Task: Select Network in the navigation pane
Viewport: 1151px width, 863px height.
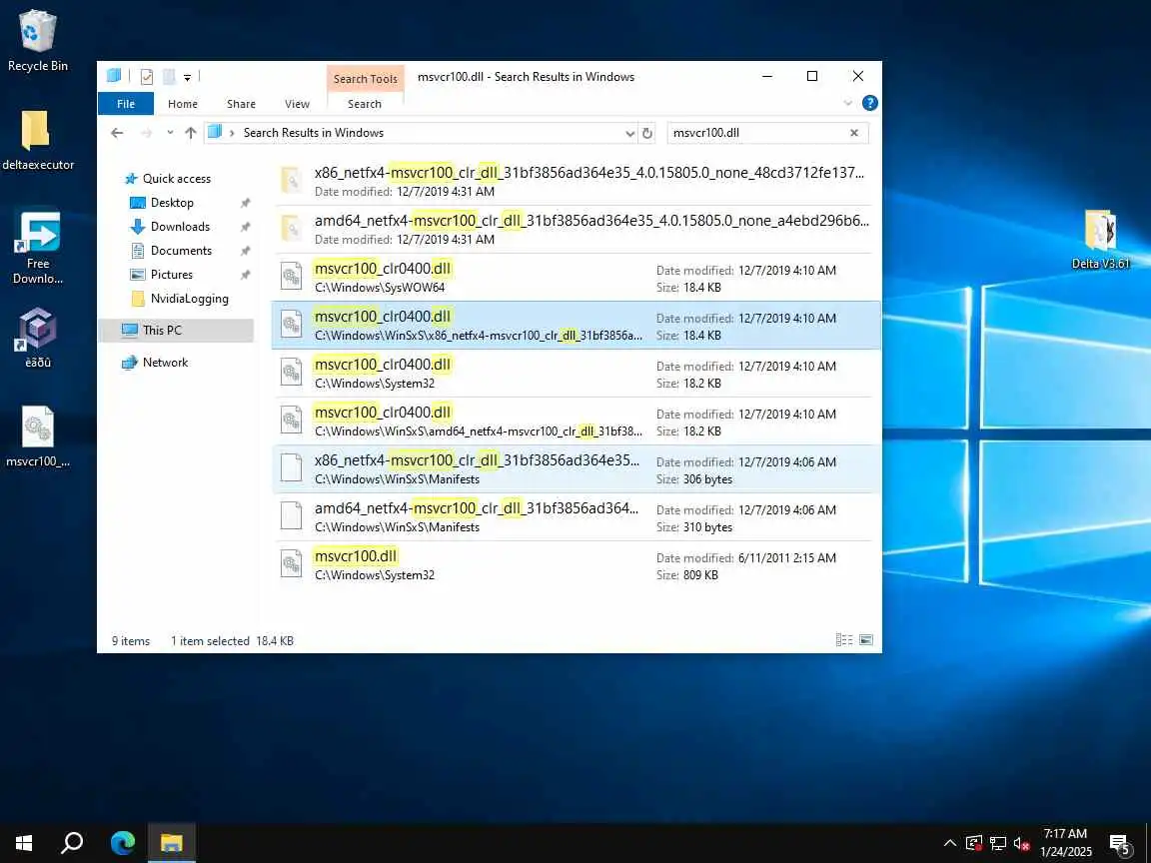Action: (165, 363)
